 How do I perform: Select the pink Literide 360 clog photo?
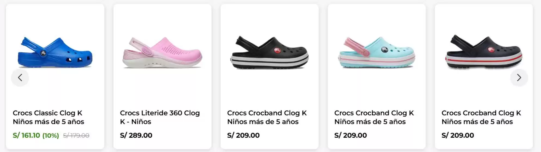point(162,53)
